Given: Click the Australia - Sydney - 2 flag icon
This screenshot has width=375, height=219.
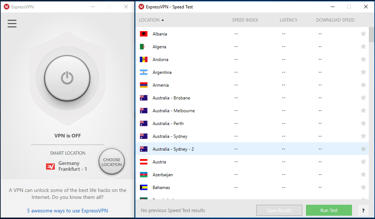Looking at the screenshot, I should [144, 149].
